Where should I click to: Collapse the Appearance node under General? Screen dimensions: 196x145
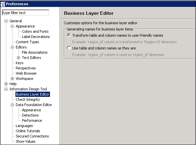[12, 26]
